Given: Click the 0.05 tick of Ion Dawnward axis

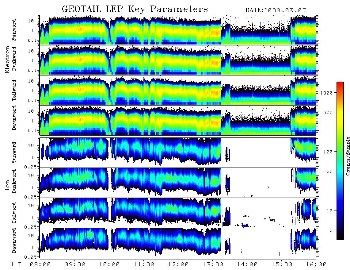Looking at the screenshot, I should click(30, 257).
